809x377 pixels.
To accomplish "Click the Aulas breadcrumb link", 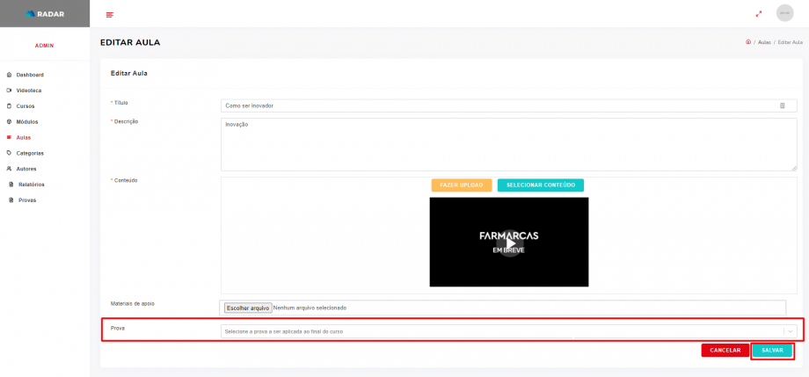I will point(764,42).
